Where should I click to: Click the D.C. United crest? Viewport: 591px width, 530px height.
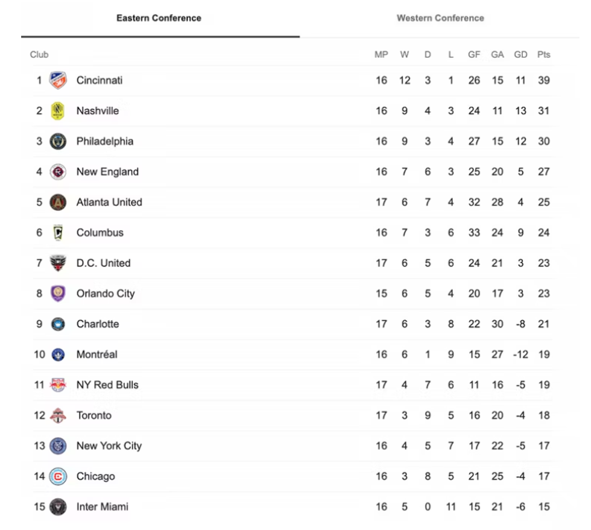click(x=58, y=263)
